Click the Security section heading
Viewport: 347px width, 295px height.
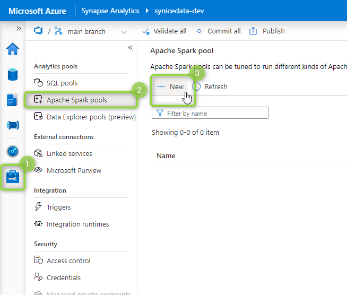[x=46, y=244]
